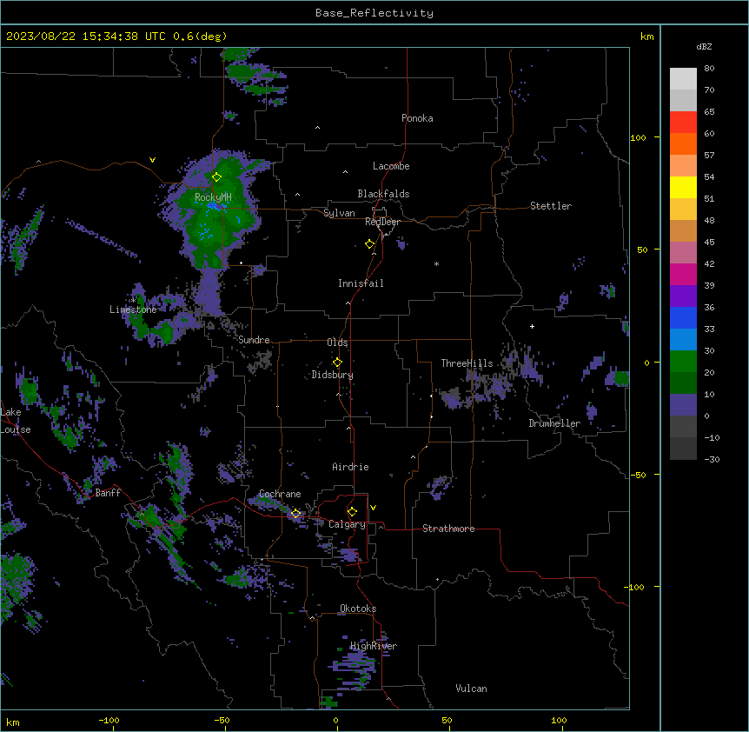Click the -100 tick label on the bottom axis

pos(109,720)
